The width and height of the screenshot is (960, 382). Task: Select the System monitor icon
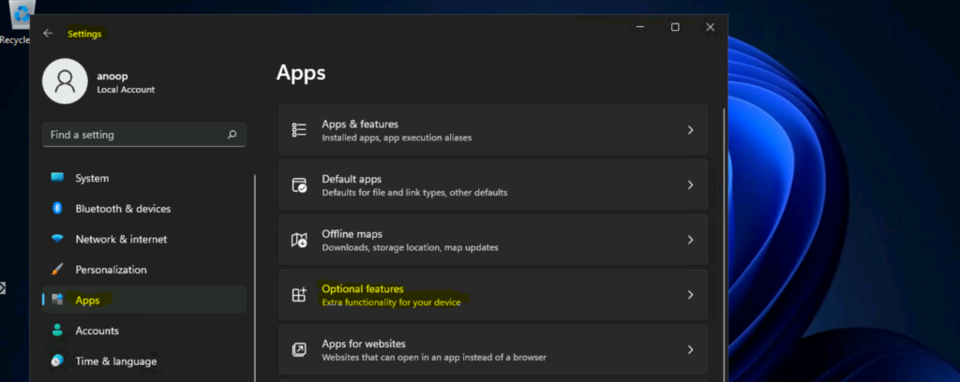57,178
